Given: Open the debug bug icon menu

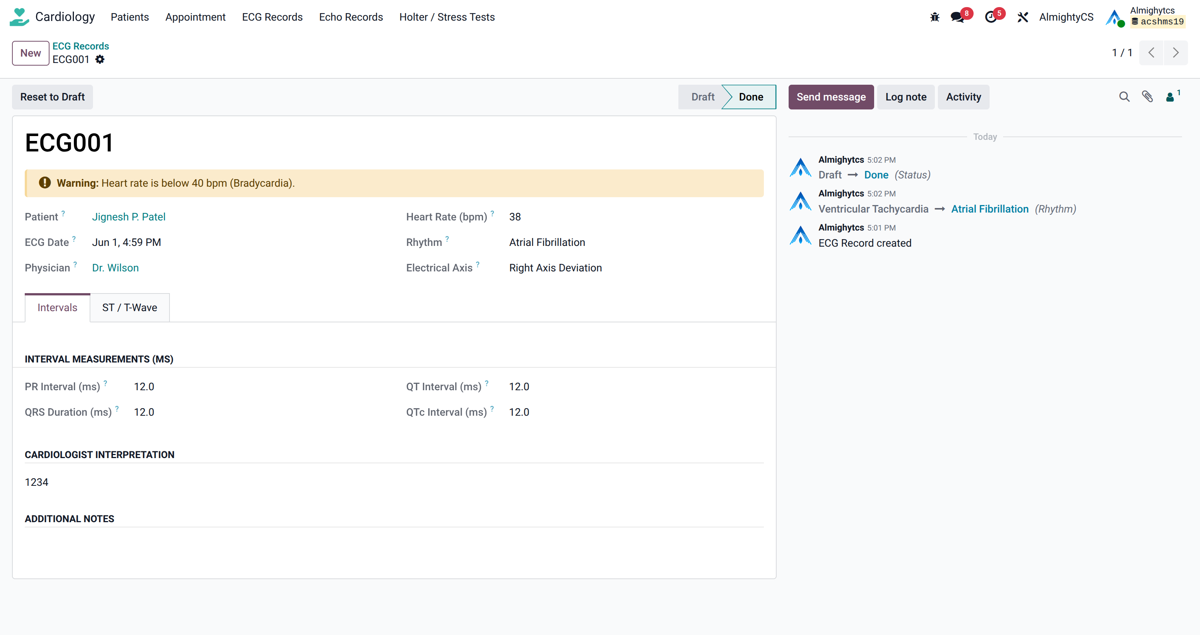Looking at the screenshot, I should coord(934,17).
